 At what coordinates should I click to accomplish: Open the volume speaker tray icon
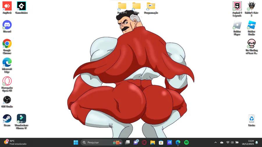pos(232,143)
